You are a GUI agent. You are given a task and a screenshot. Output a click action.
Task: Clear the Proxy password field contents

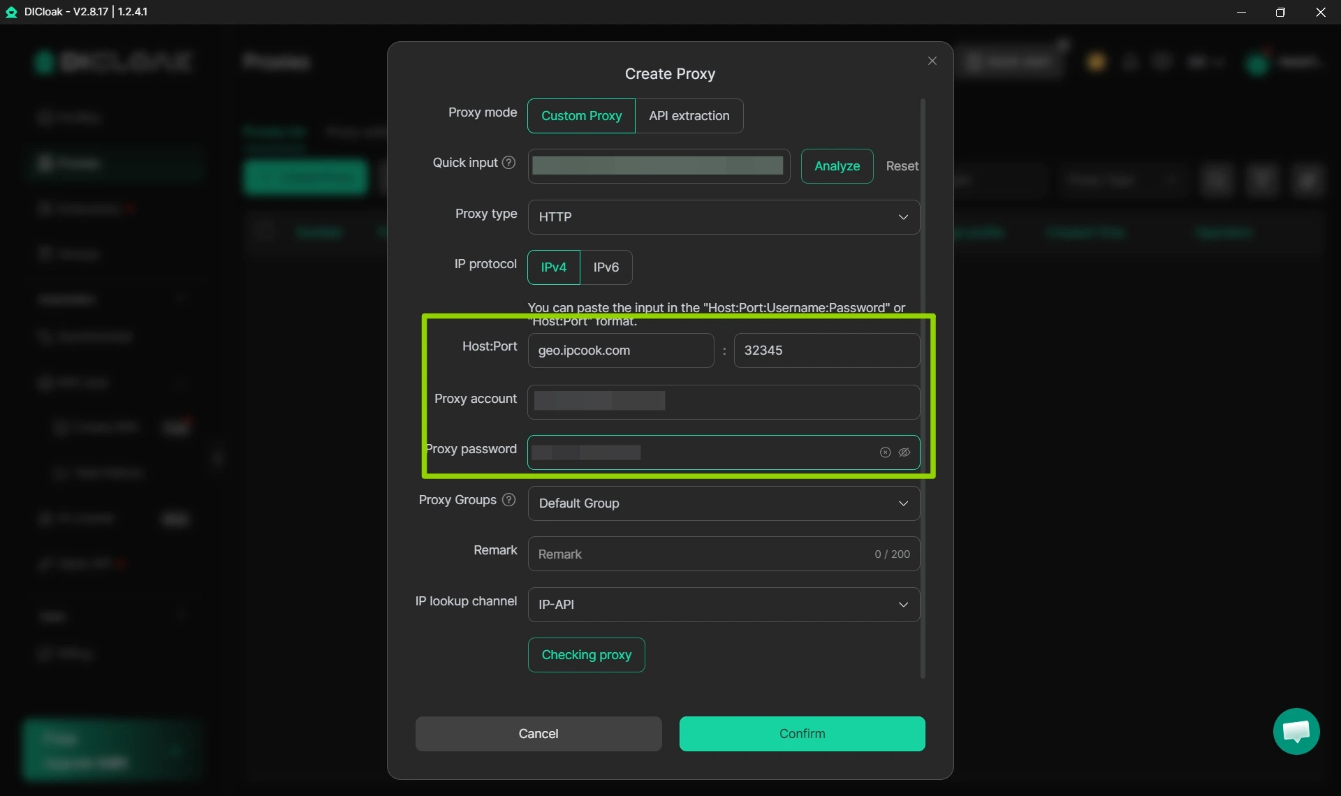[x=884, y=452]
